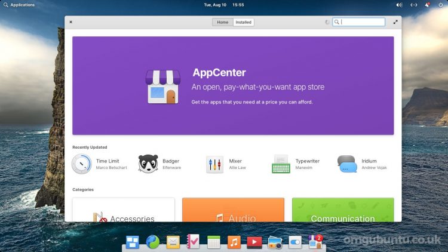Click the "Categories" heading
Image resolution: width=448 pixels, height=252 pixels.
click(83, 189)
